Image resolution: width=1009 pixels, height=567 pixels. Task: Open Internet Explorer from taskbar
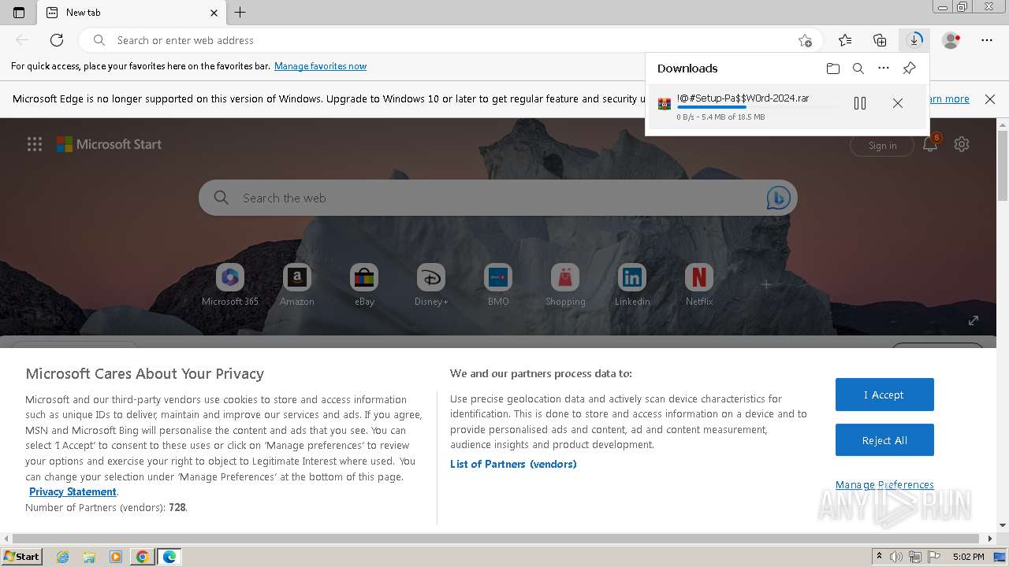point(63,557)
